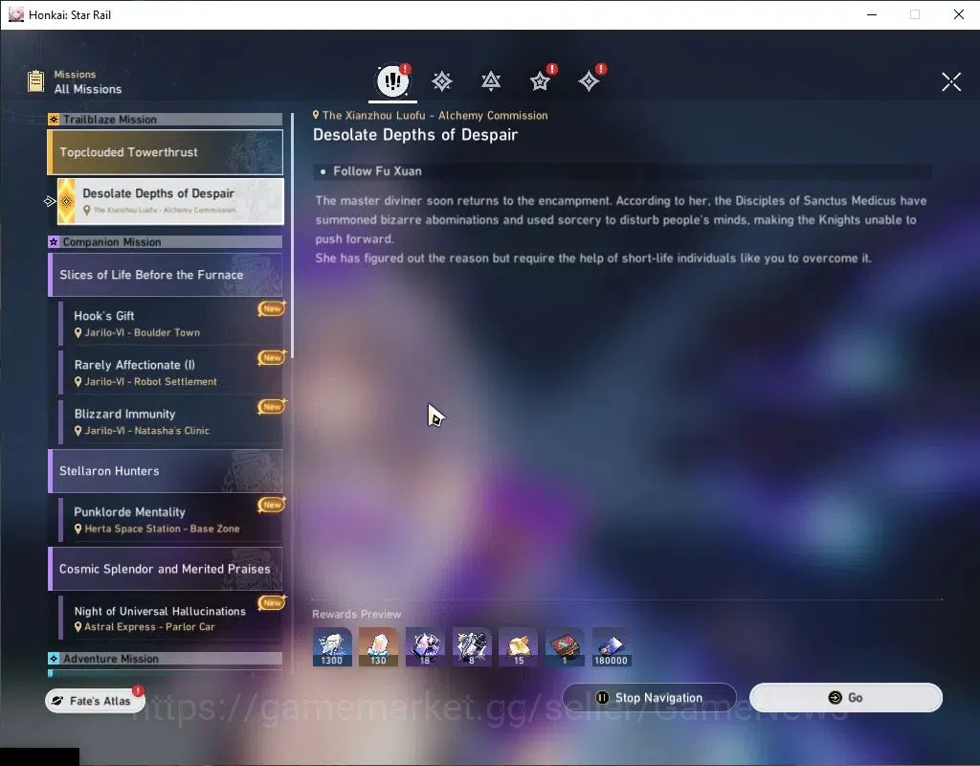The image size is (980, 766).
Task: Click the Trailblaze Mission section header
Action: pos(165,119)
